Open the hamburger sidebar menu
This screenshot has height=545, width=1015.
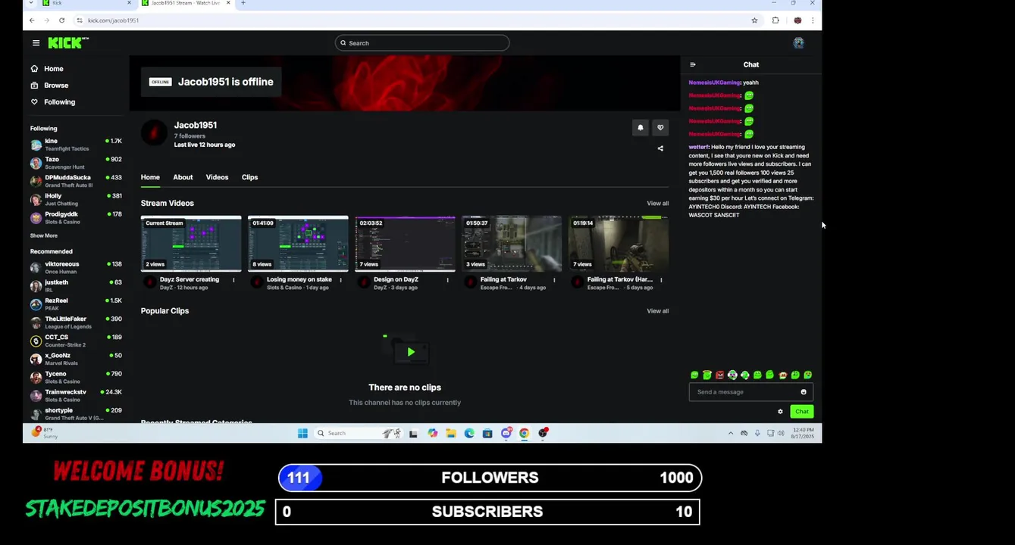point(36,43)
